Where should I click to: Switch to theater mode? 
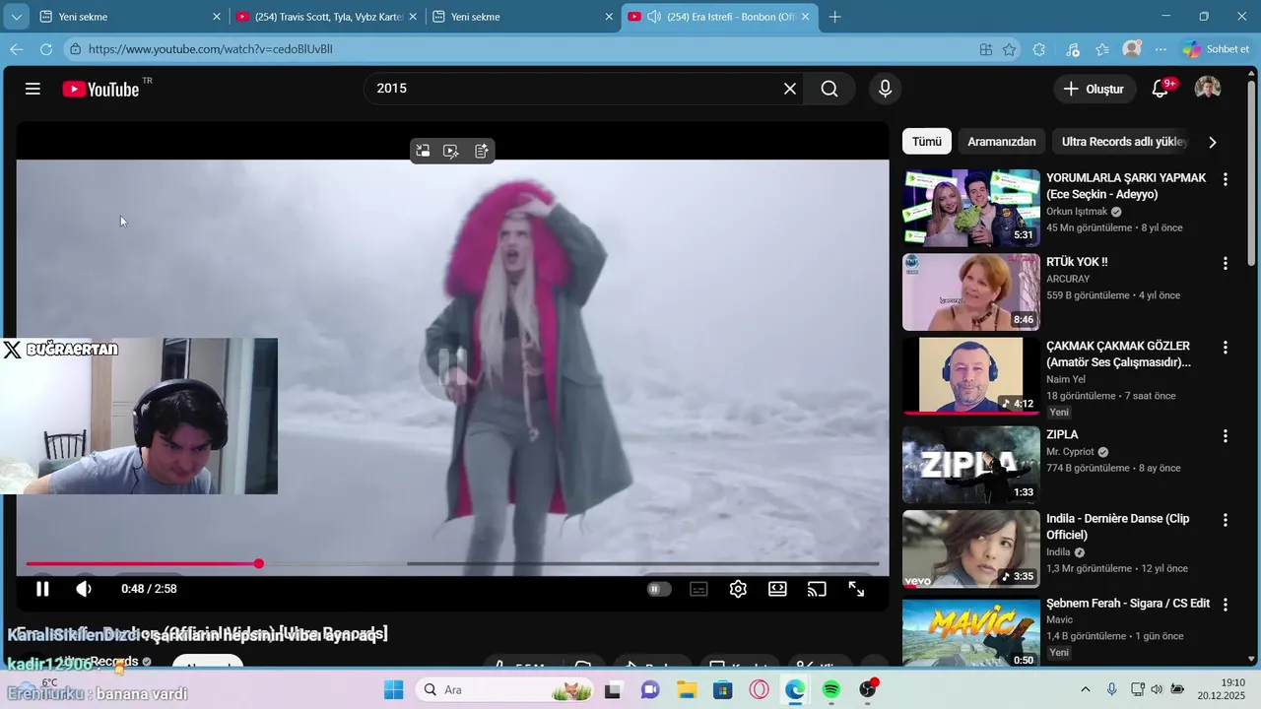coord(777,589)
